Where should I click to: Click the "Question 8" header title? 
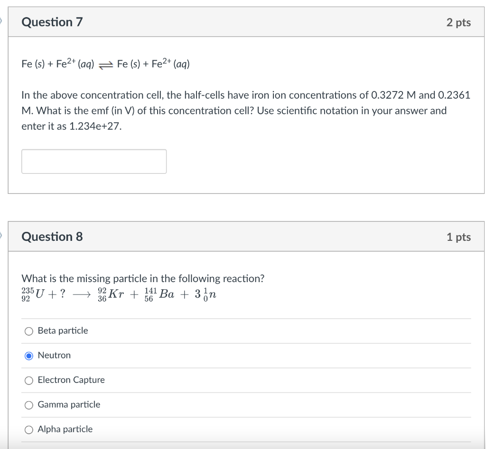52,236
